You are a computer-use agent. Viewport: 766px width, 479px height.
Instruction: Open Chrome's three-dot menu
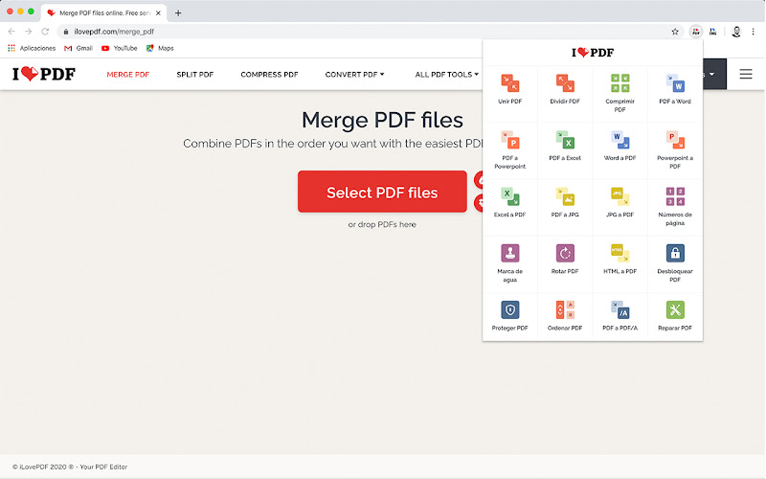click(753, 32)
